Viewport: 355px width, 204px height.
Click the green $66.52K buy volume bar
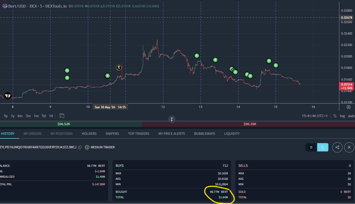[71, 124]
